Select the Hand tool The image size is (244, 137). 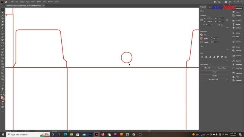3,88
